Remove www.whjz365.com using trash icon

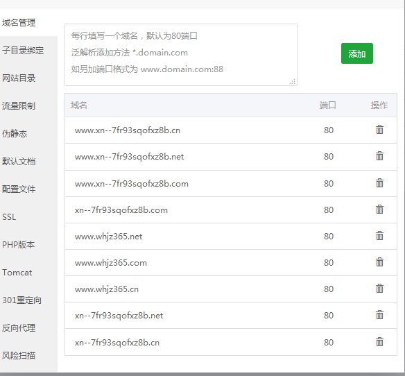[379, 262]
